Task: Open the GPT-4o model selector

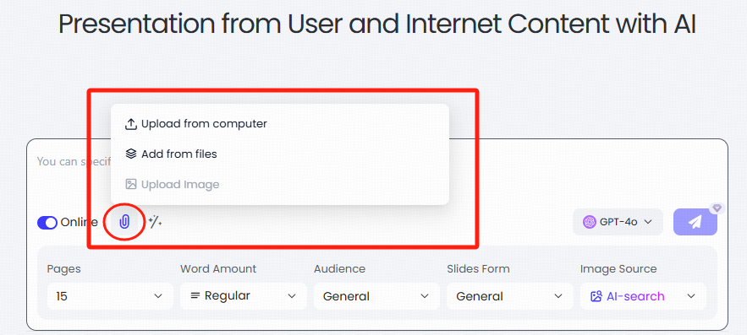Action: click(x=618, y=222)
